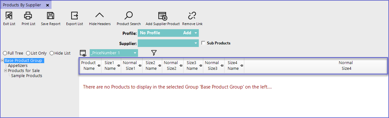Open the Profile dropdown arrow
Screen dimensions: 389x118
pyautogui.click(x=196, y=33)
